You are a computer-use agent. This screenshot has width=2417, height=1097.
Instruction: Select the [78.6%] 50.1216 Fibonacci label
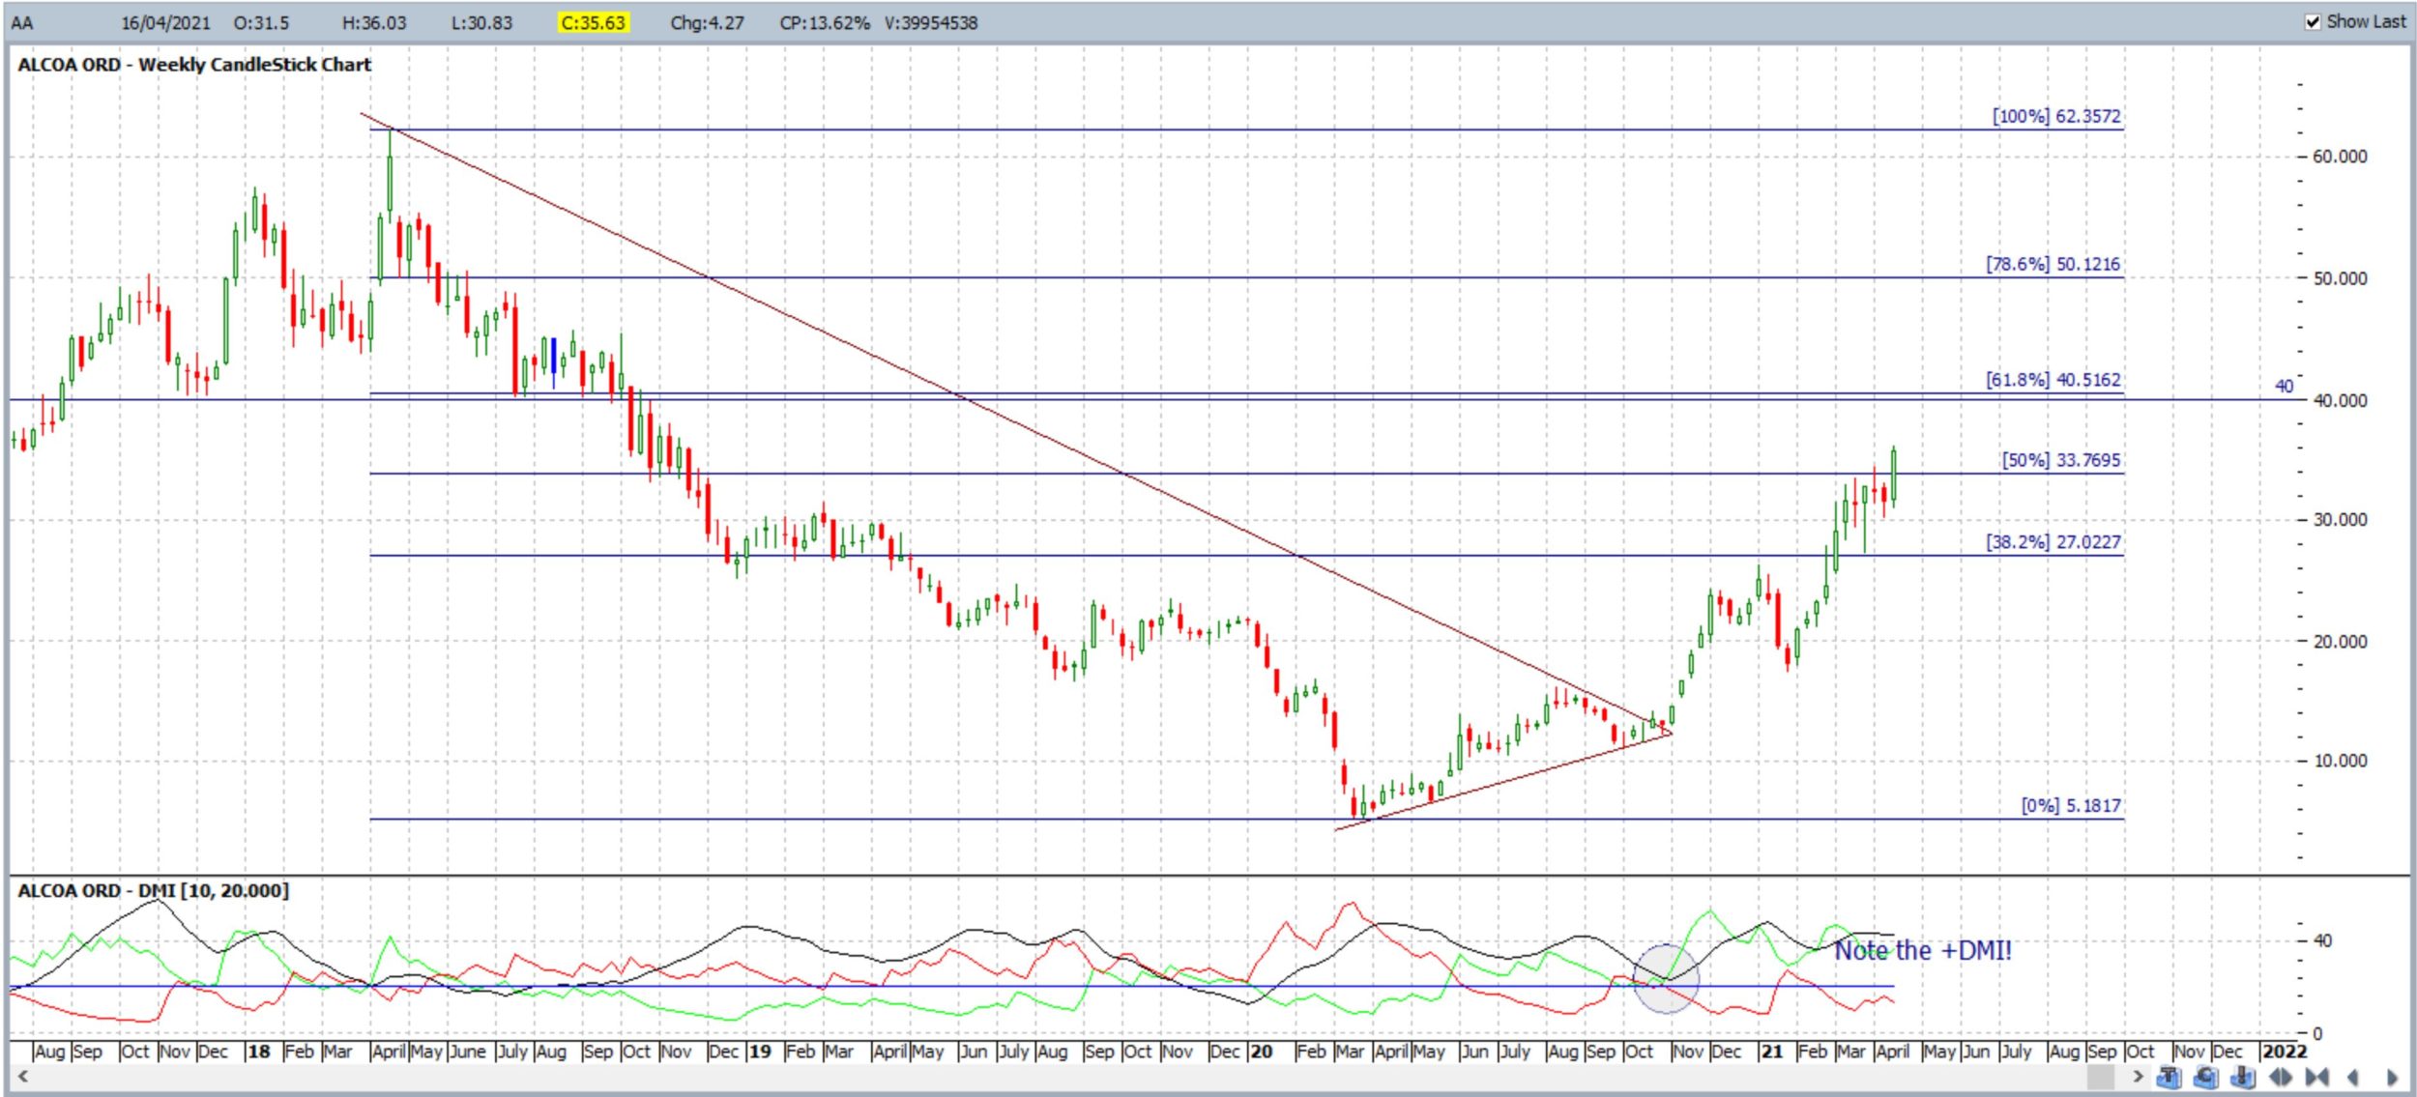(x=2053, y=264)
